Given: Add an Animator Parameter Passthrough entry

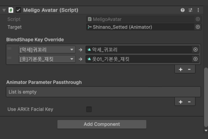Looking at the screenshot, I should 181,102.
